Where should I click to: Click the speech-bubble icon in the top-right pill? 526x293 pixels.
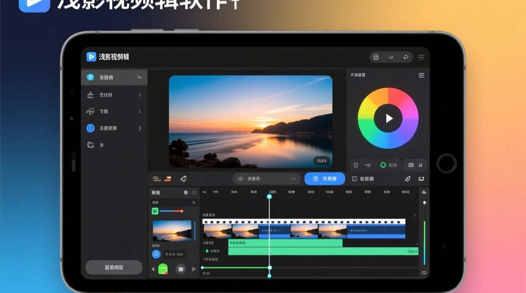[x=406, y=57]
